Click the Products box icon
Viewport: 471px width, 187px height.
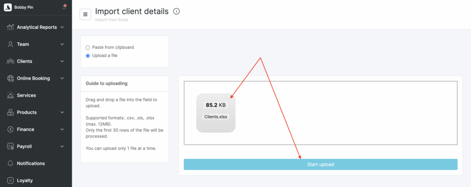(x=10, y=112)
